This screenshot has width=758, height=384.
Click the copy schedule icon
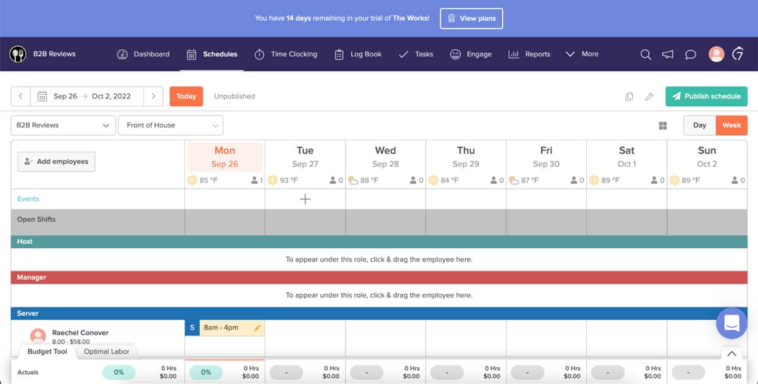(x=629, y=97)
